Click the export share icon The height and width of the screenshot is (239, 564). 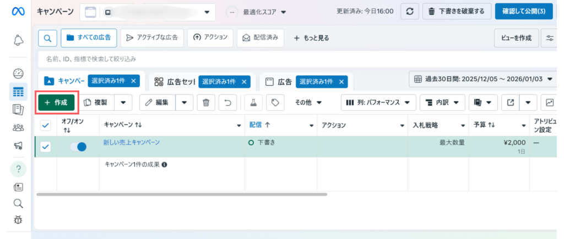(511, 102)
